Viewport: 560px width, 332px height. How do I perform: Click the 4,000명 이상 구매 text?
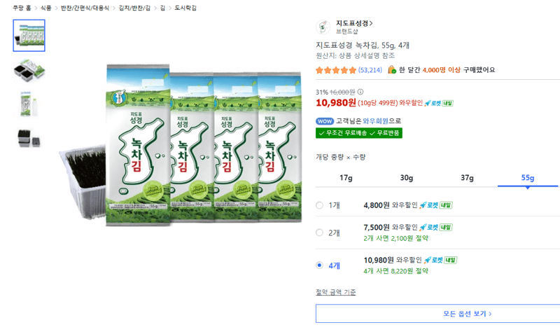(459, 70)
